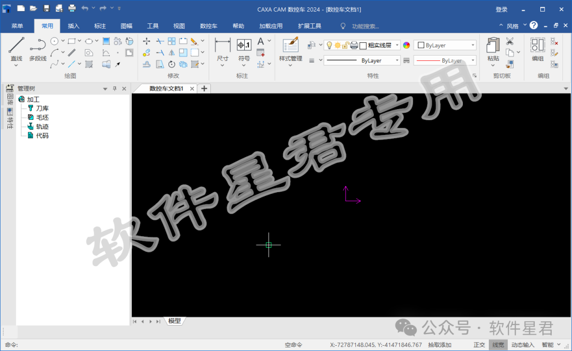Screen dimensions: 572x351
Task: Select the spline curve tool
Action: [55, 65]
